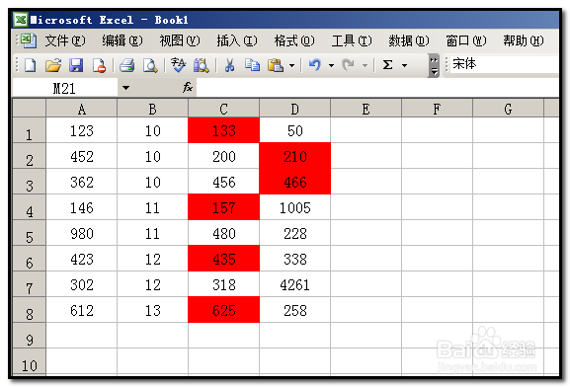This screenshot has width=570, height=387.
Task: Open the 数据(D) menu
Action: (409, 40)
